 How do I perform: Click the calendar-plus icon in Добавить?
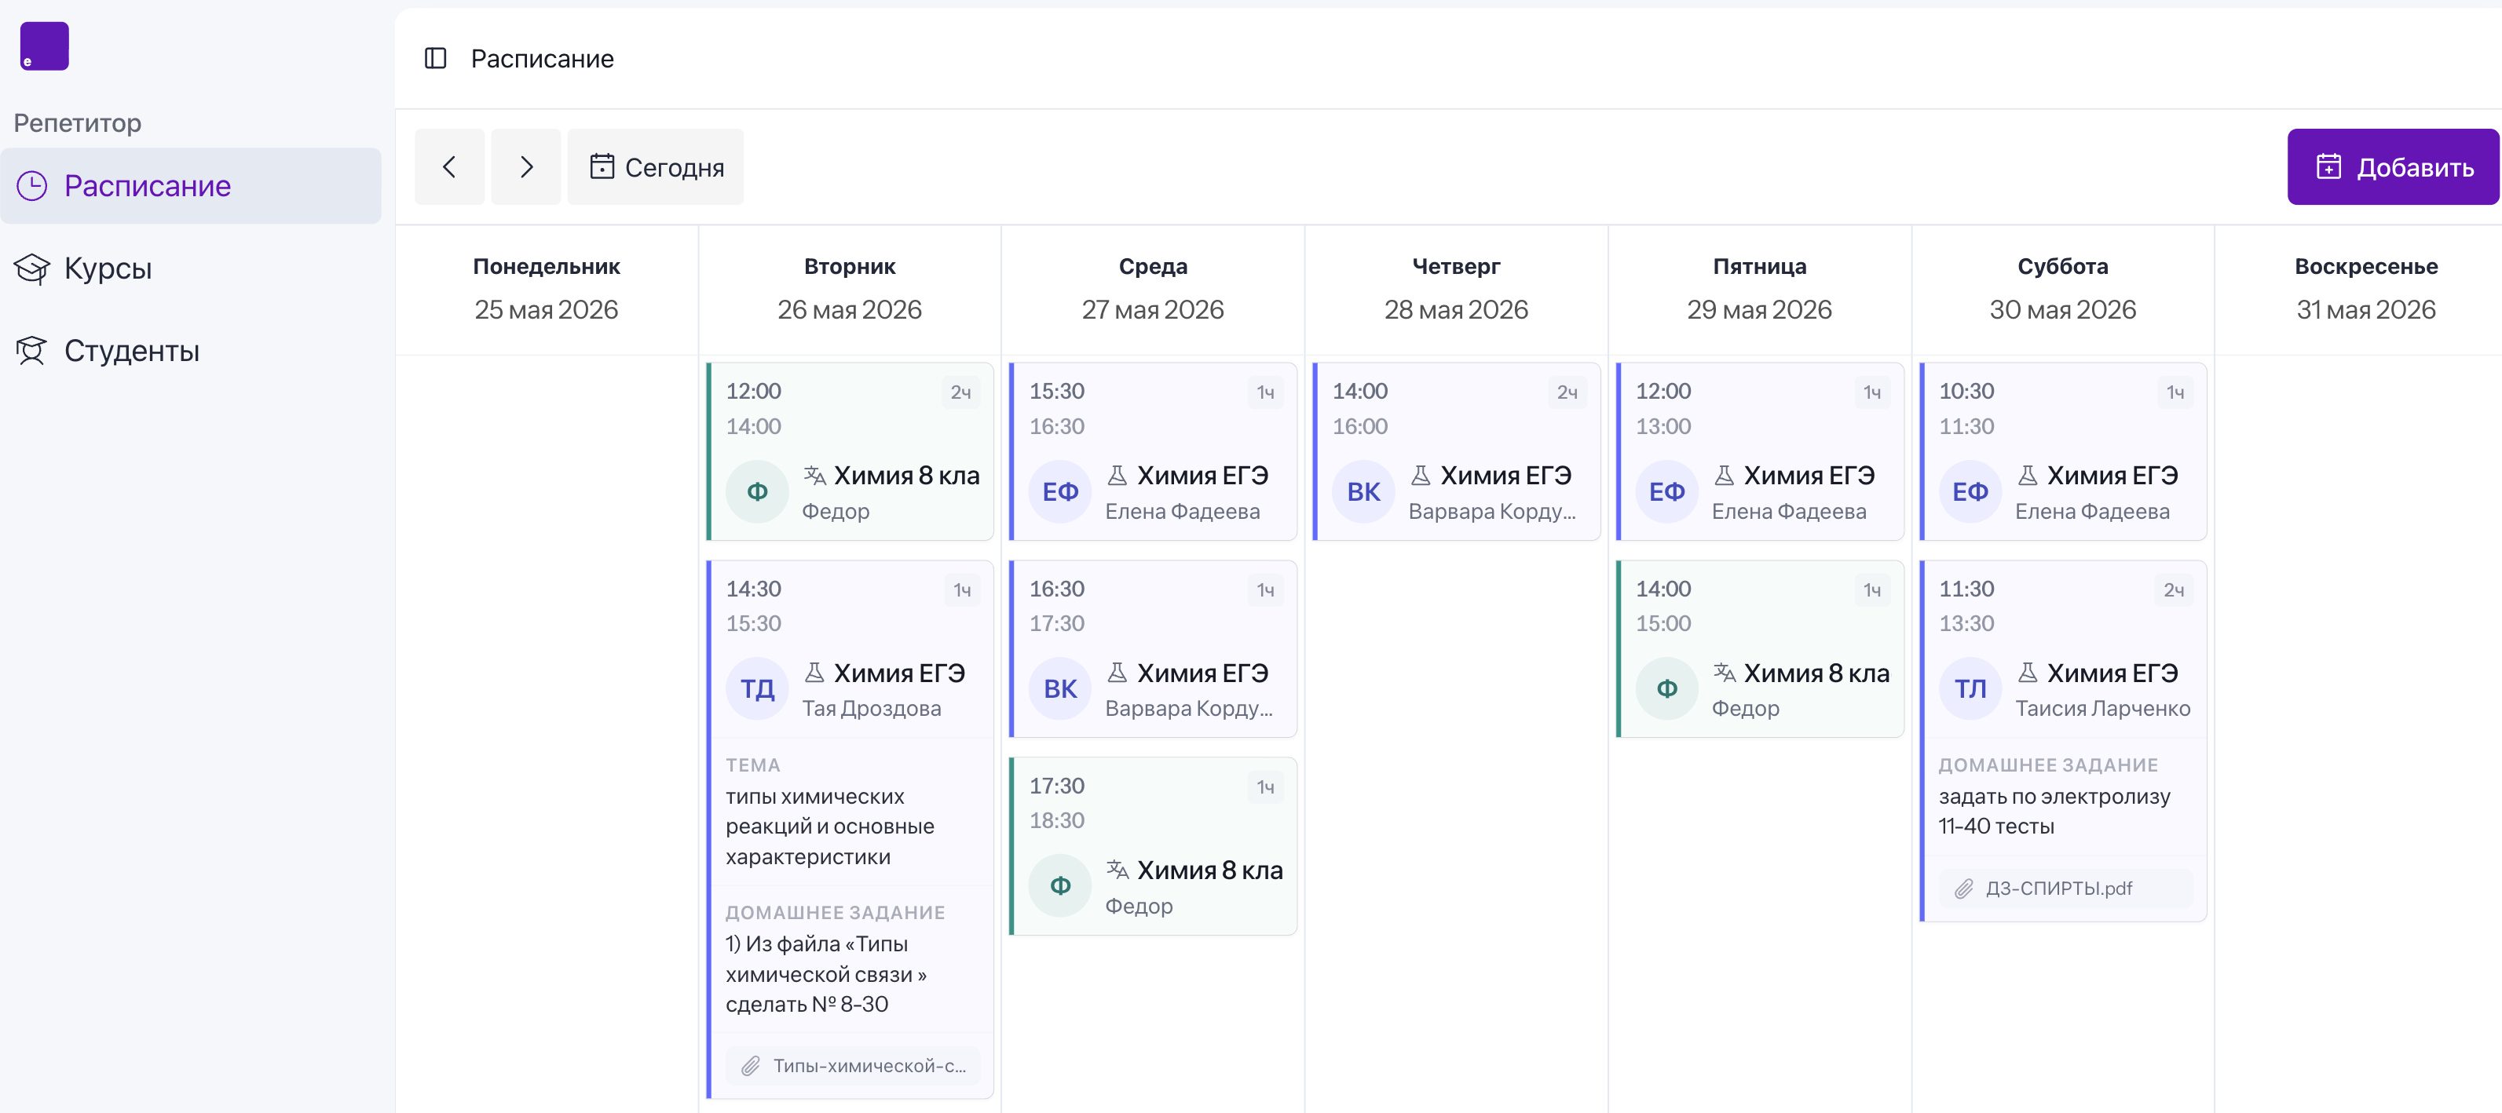[2328, 167]
